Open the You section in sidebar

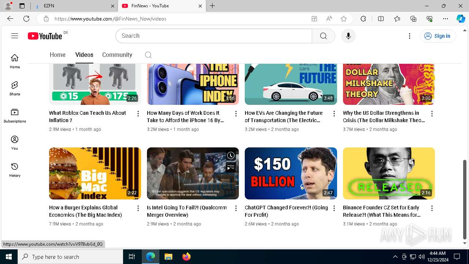(15, 143)
